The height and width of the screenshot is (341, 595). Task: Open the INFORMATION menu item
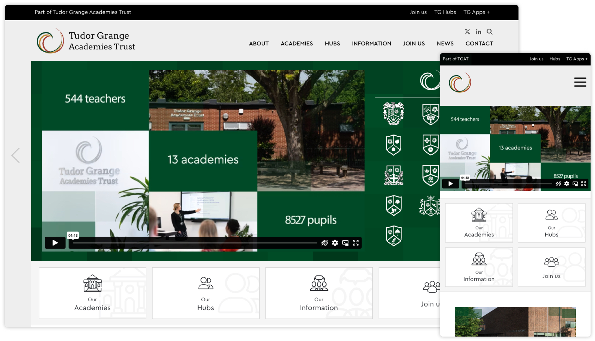tap(371, 43)
